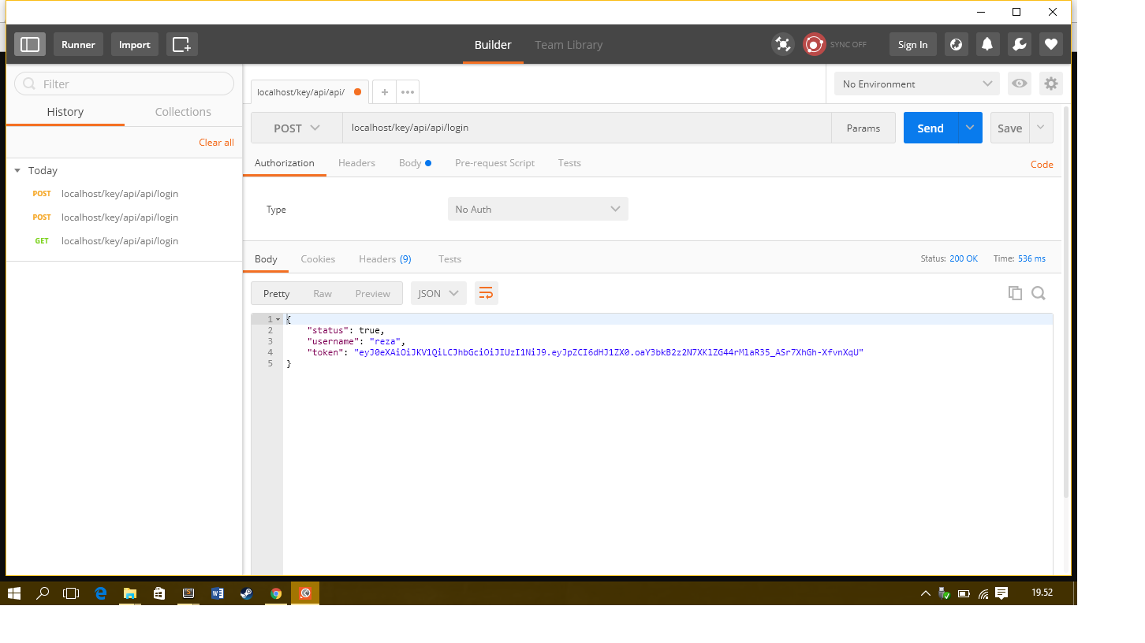Screen dimensions: 1145x643
Task: Copy the response body using copy icon
Action: click(1015, 292)
